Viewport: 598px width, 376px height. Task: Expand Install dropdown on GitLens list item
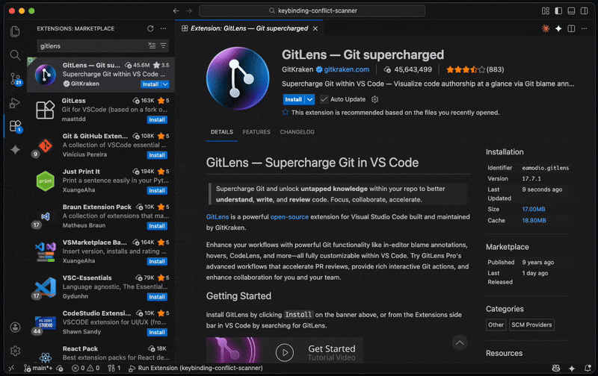(165, 84)
